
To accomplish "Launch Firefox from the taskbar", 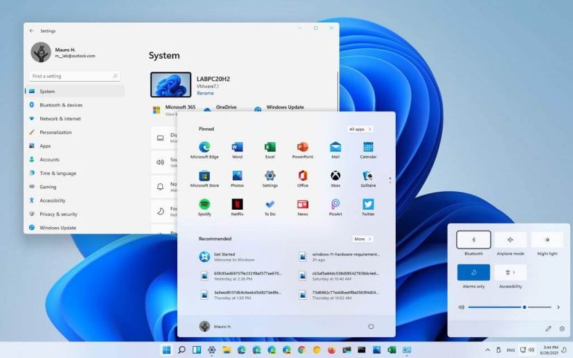I will (331, 350).
